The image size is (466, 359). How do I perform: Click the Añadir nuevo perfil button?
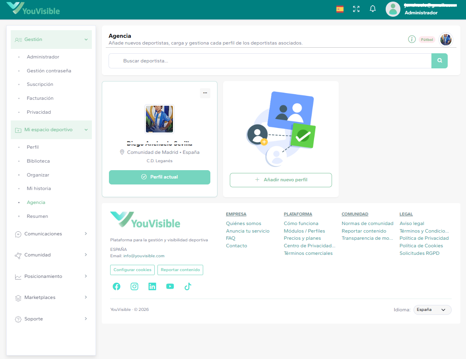281,180
